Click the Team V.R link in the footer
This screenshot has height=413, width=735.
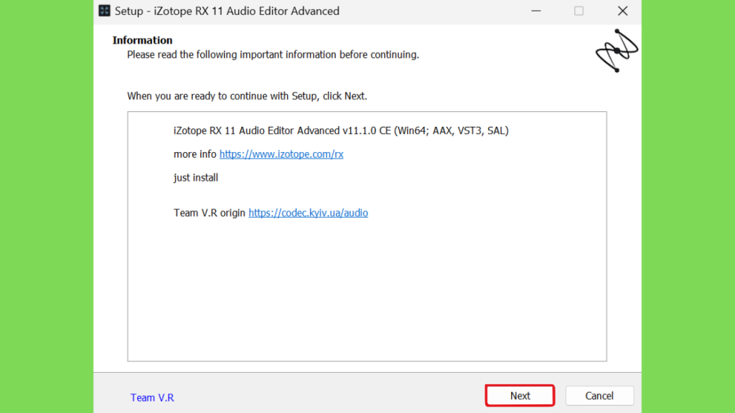152,397
